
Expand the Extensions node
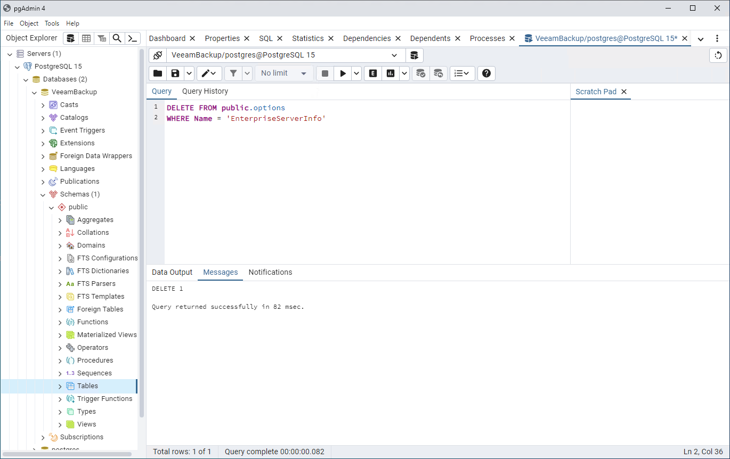(x=43, y=143)
